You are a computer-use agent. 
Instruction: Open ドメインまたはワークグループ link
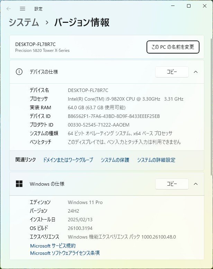click(x=68, y=160)
